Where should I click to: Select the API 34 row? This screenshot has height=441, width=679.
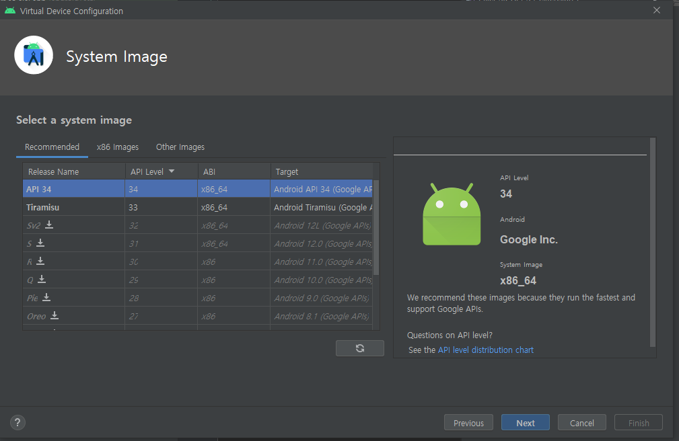(x=197, y=189)
